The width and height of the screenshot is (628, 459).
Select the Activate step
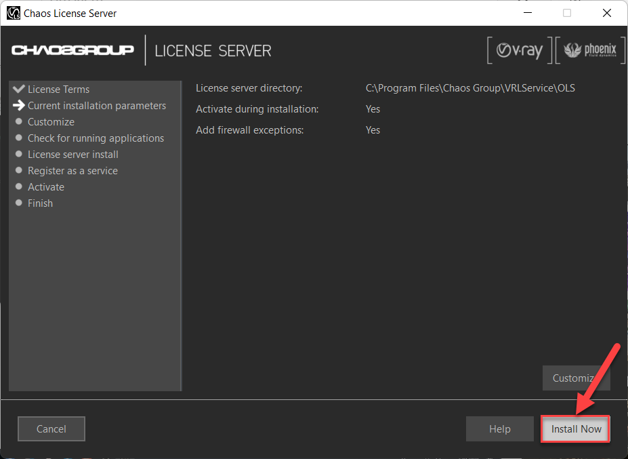click(x=45, y=187)
